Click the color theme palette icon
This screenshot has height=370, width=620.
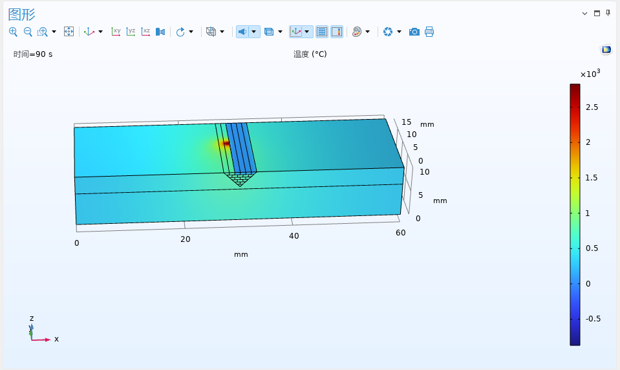click(x=357, y=32)
